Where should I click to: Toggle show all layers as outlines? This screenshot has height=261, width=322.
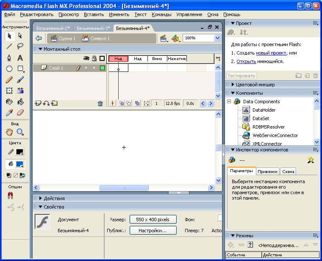tap(102, 58)
